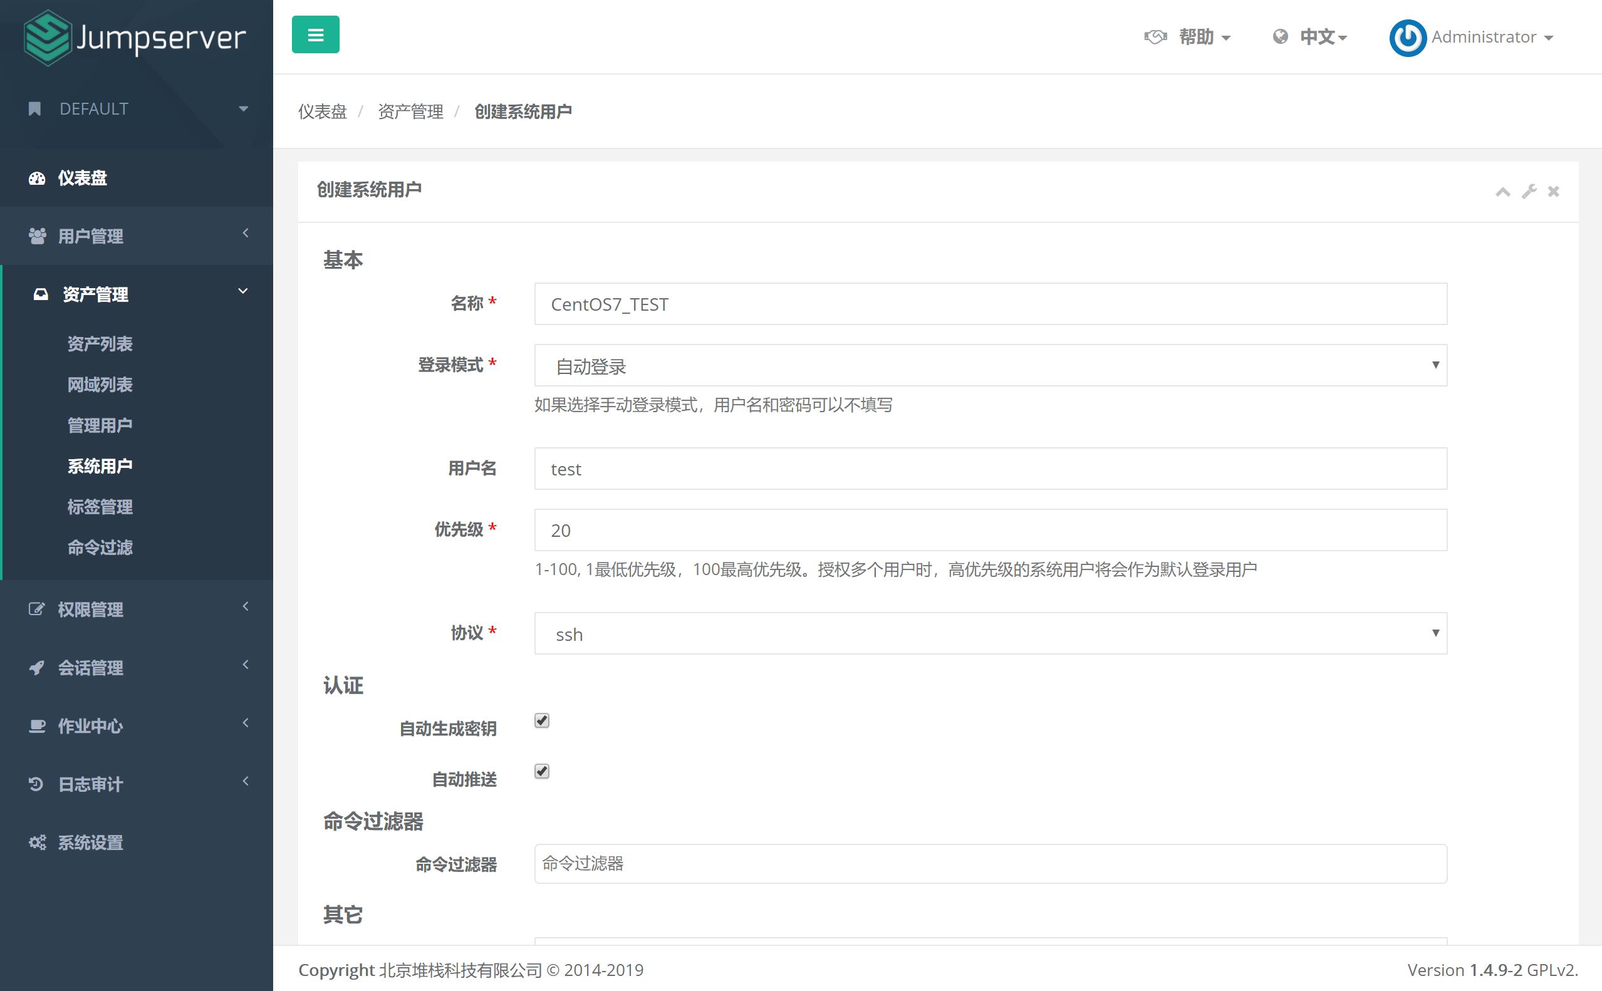Click the handshake icon next to 帮助
Image resolution: width=1602 pixels, height=991 pixels.
pyautogui.click(x=1156, y=37)
